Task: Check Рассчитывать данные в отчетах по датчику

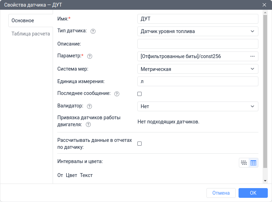Action: (139, 144)
